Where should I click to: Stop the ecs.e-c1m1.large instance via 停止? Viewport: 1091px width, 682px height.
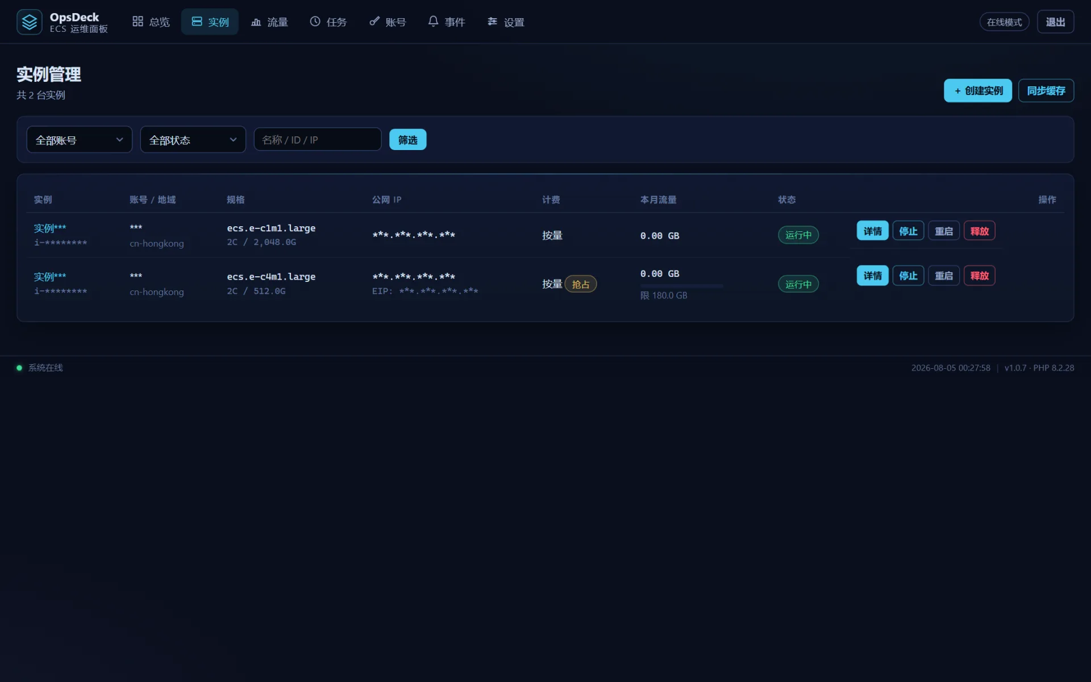[x=909, y=231]
